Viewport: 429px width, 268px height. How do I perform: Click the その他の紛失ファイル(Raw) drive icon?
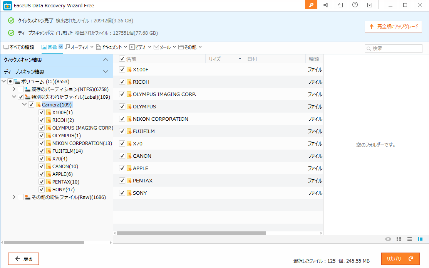(27, 197)
